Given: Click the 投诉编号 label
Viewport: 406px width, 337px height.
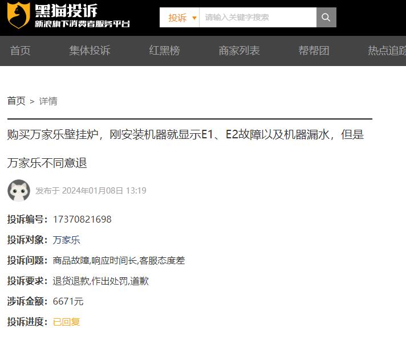Looking at the screenshot, I should (27, 219).
